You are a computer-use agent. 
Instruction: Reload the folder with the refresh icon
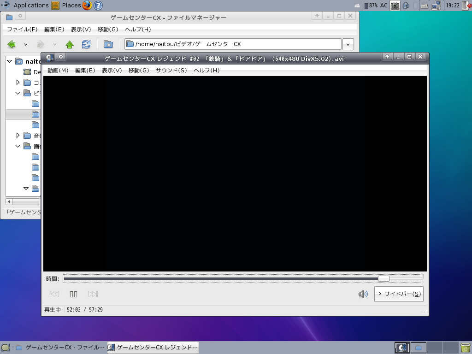[x=86, y=45]
